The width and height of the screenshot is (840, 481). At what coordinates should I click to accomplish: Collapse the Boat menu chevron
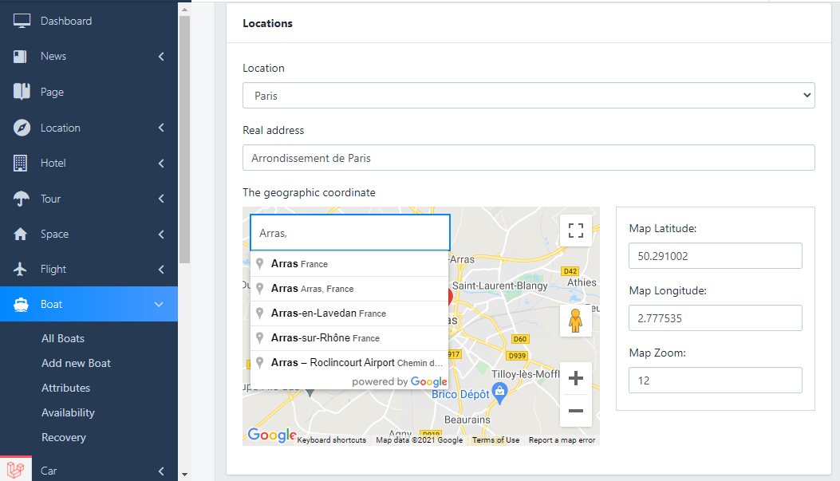coord(159,305)
